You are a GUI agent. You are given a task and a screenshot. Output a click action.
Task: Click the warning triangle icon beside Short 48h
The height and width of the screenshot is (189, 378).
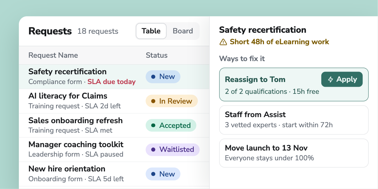(223, 42)
